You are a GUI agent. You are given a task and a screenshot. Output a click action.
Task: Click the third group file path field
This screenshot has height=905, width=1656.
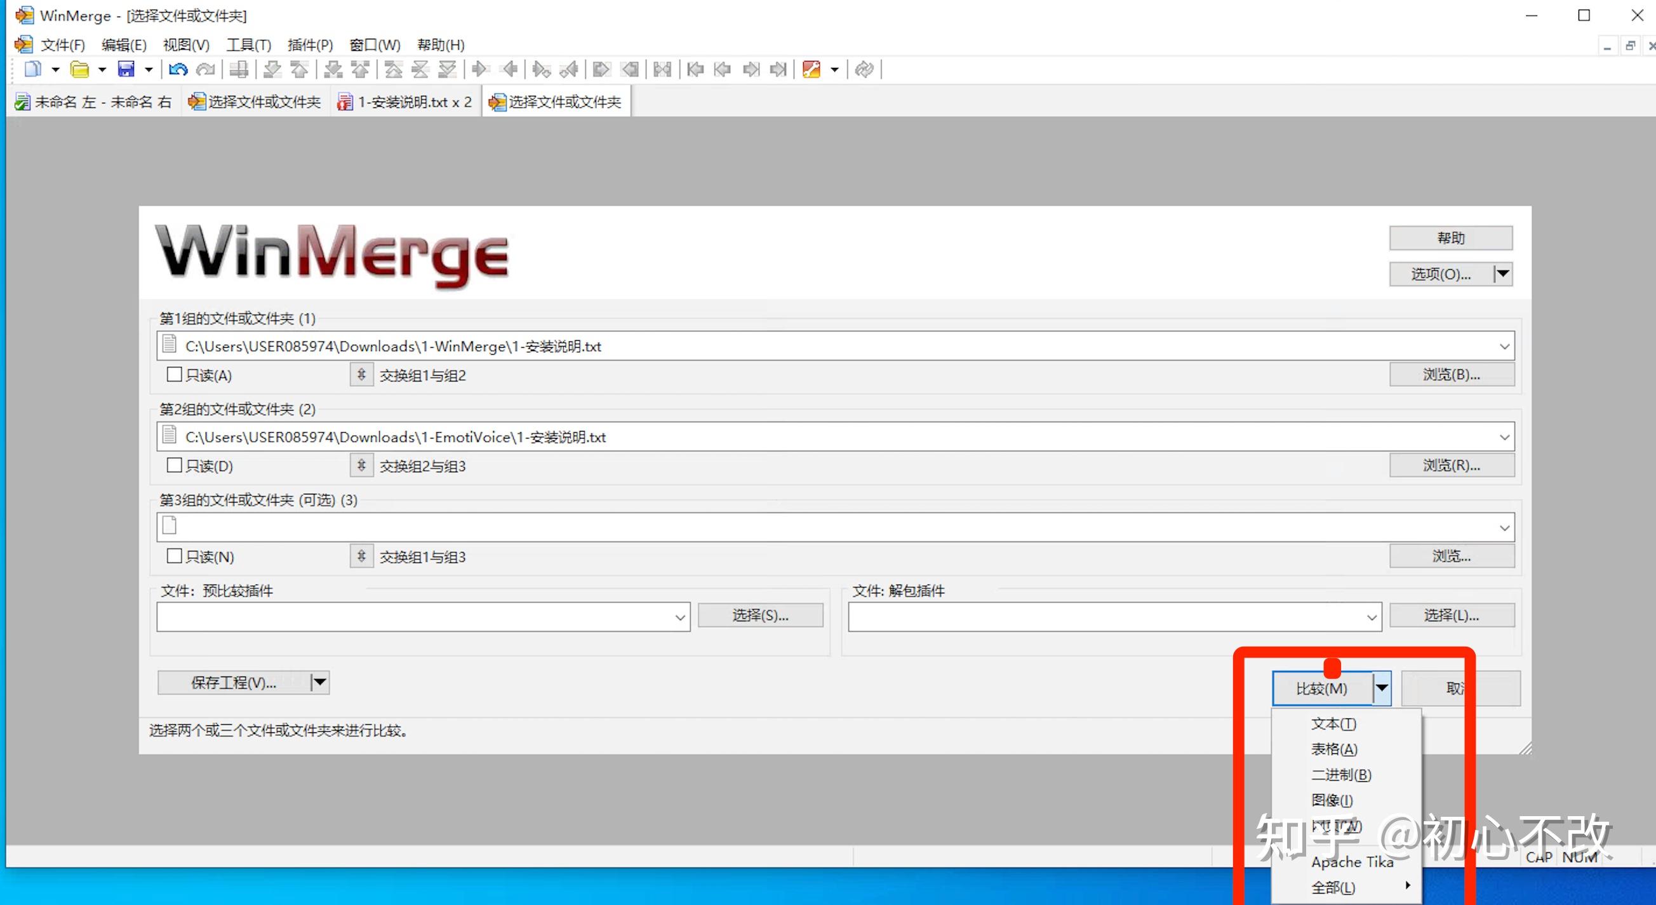point(829,527)
